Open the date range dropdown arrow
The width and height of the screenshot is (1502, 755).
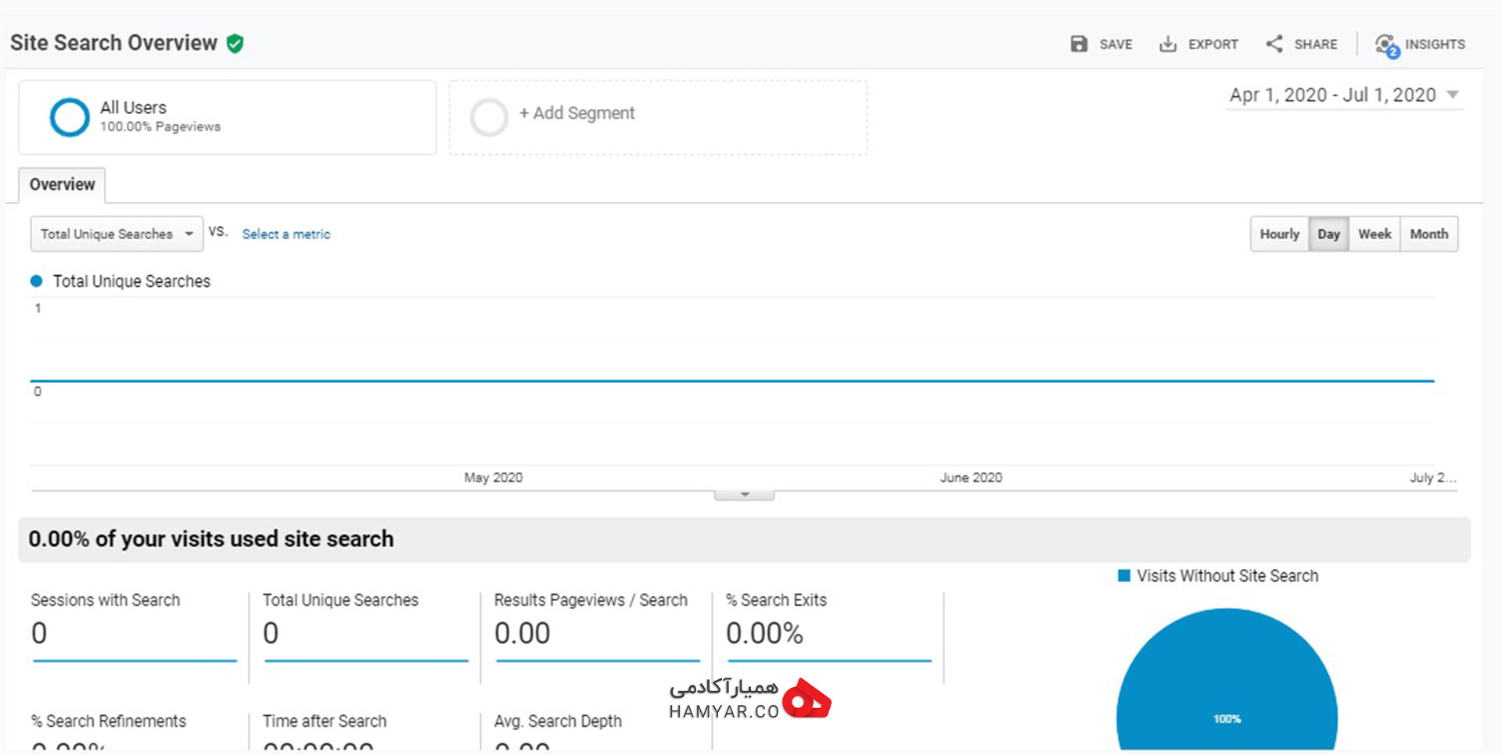[1453, 95]
